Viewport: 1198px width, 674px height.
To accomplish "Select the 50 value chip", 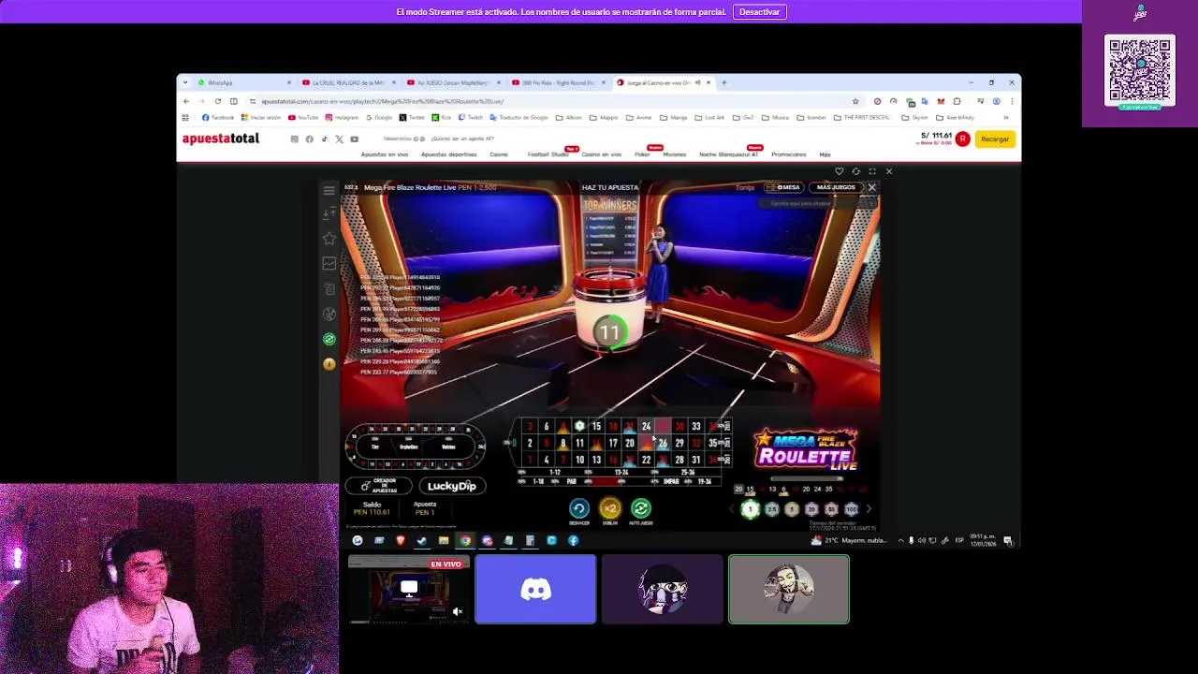I will 831,509.
